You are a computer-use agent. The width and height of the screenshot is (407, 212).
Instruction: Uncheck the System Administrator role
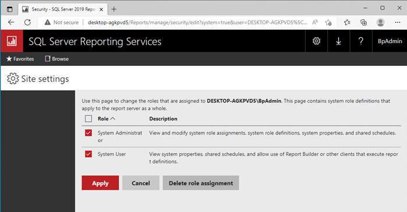tap(89, 133)
